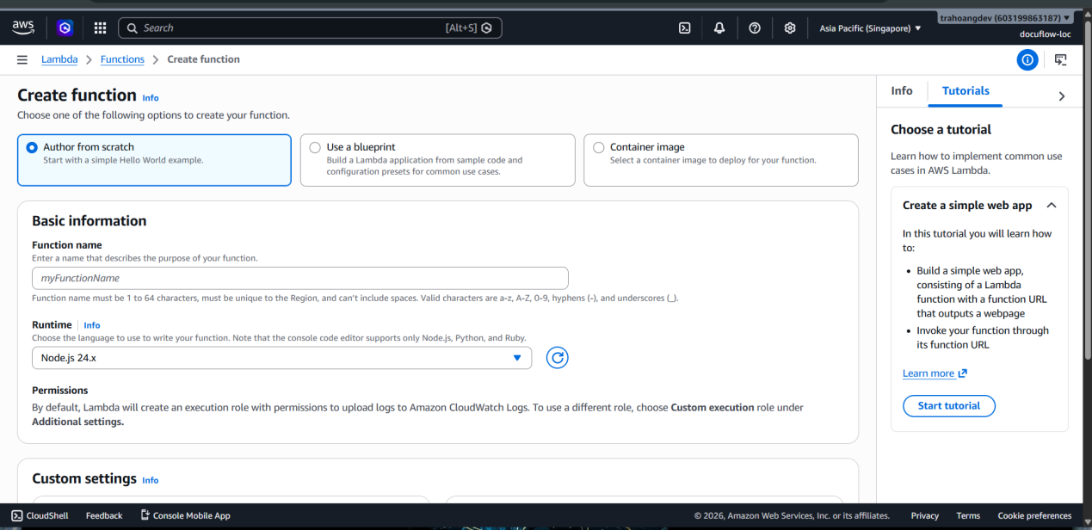Open the purple Amazon Q icon

click(65, 28)
